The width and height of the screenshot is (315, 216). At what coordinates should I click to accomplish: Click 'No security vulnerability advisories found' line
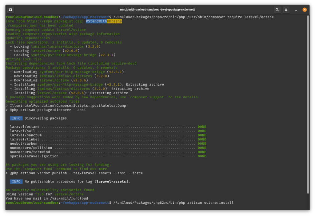click(50, 190)
